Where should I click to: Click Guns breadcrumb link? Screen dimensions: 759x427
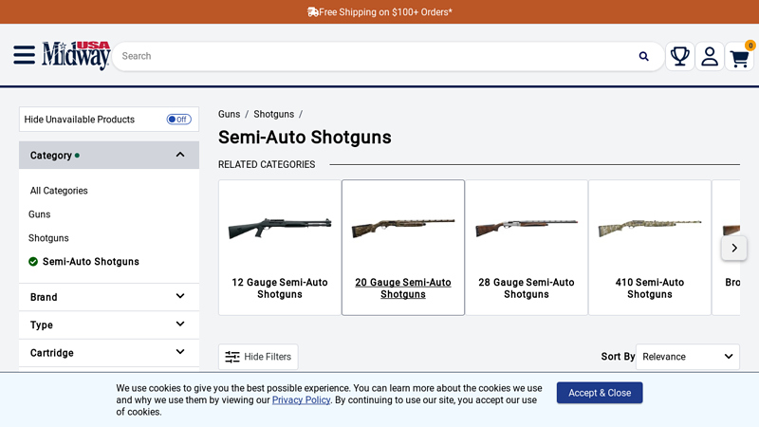click(x=229, y=114)
